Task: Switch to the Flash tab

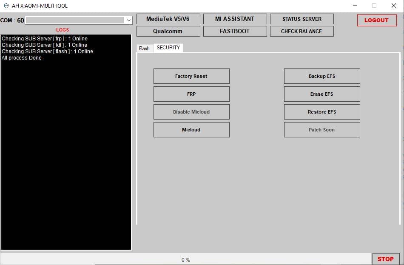Action: coord(144,48)
